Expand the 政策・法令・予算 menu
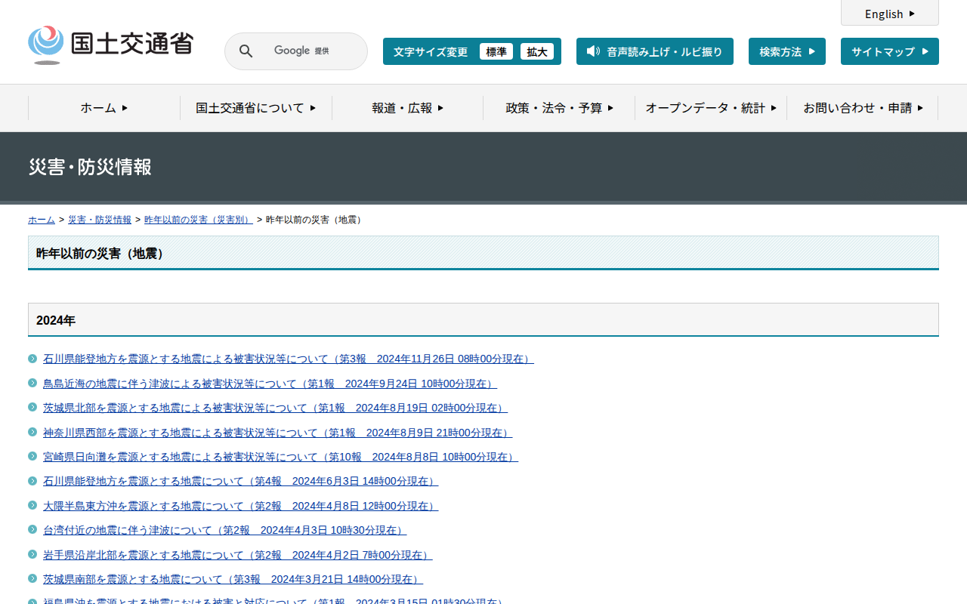Viewport: 967px width, 604px height. (559, 108)
